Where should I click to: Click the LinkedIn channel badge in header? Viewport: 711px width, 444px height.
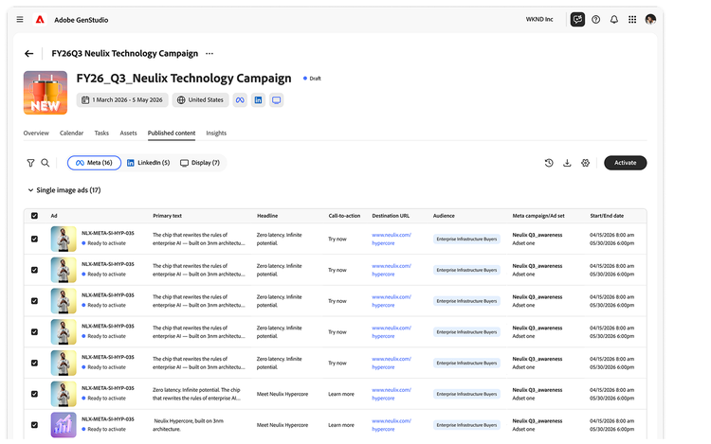point(258,100)
